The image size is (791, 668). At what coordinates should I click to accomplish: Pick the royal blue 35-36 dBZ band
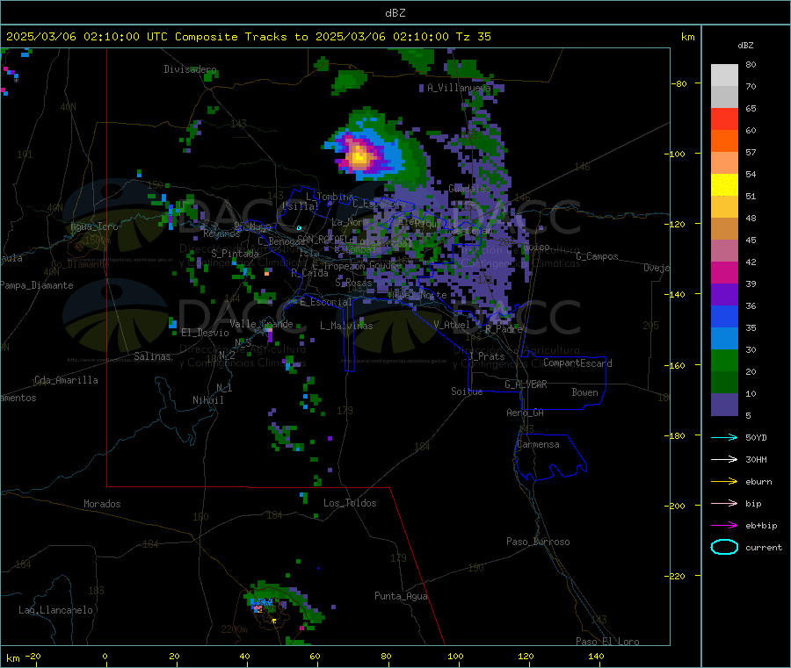(x=724, y=316)
